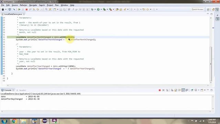
Task: Toggle Show Console When Standard Error Changes
Action: pos(187,90)
